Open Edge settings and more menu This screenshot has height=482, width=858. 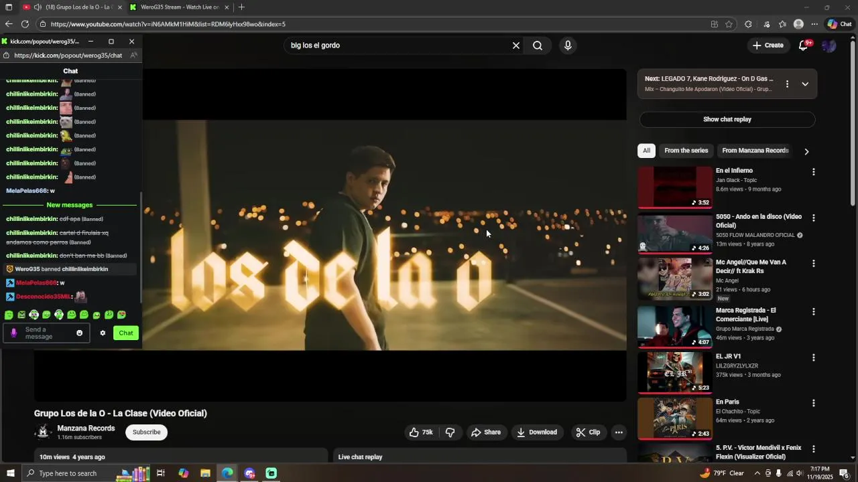[x=814, y=24]
